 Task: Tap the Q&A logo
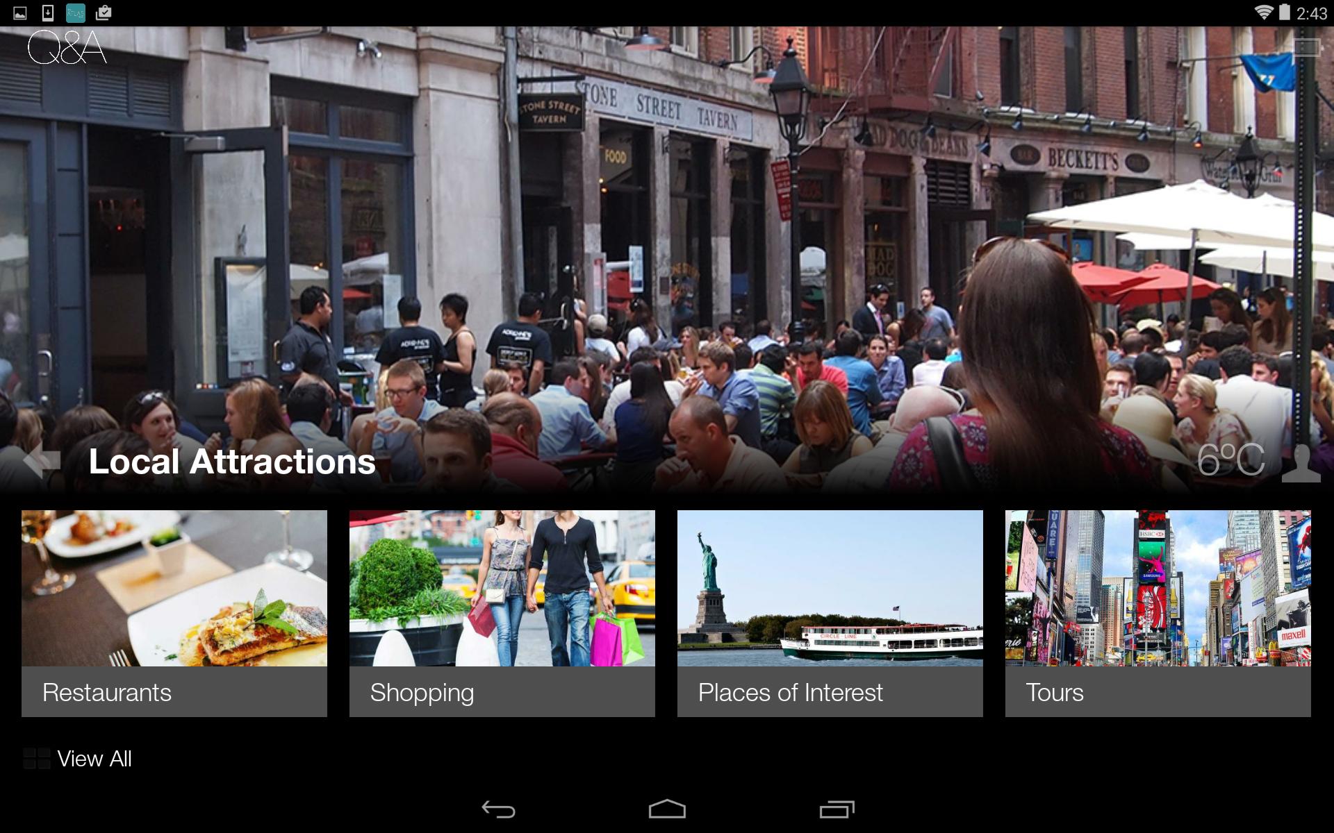click(x=67, y=47)
